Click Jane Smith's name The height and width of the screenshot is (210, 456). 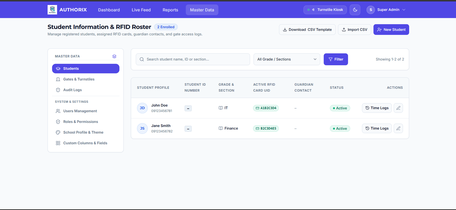tap(161, 126)
